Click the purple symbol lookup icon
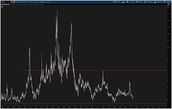Screen dimensions: 172x109 [14, 2]
